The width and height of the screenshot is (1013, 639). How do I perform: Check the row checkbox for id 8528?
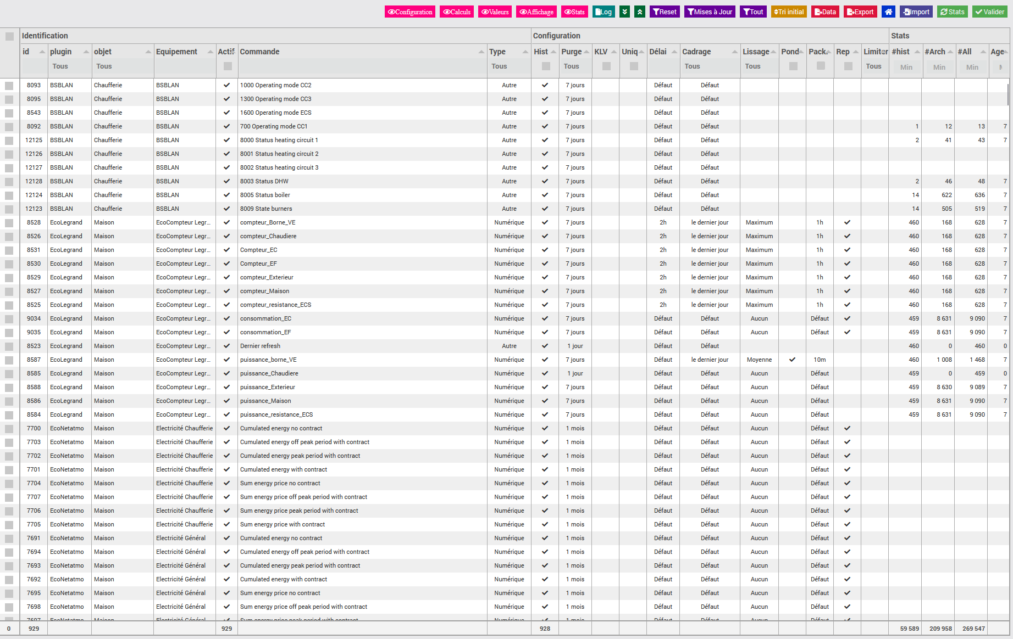point(9,223)
